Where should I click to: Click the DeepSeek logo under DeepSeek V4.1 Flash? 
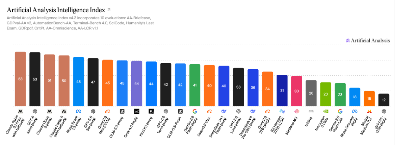[224, 111]
